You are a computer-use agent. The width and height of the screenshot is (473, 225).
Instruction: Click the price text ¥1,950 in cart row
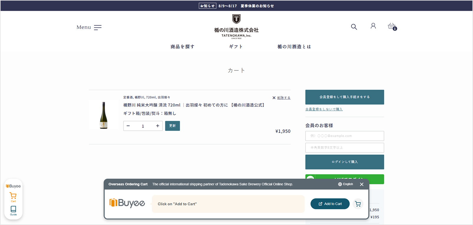coord(283,131)
